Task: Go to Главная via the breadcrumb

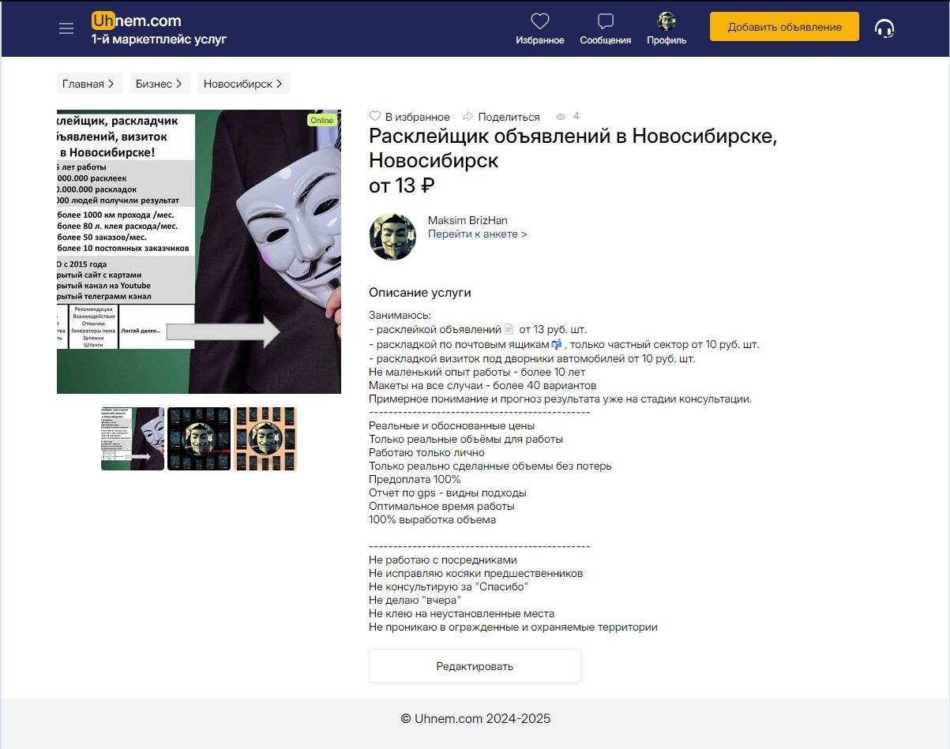Action: [x=85, y=83]
